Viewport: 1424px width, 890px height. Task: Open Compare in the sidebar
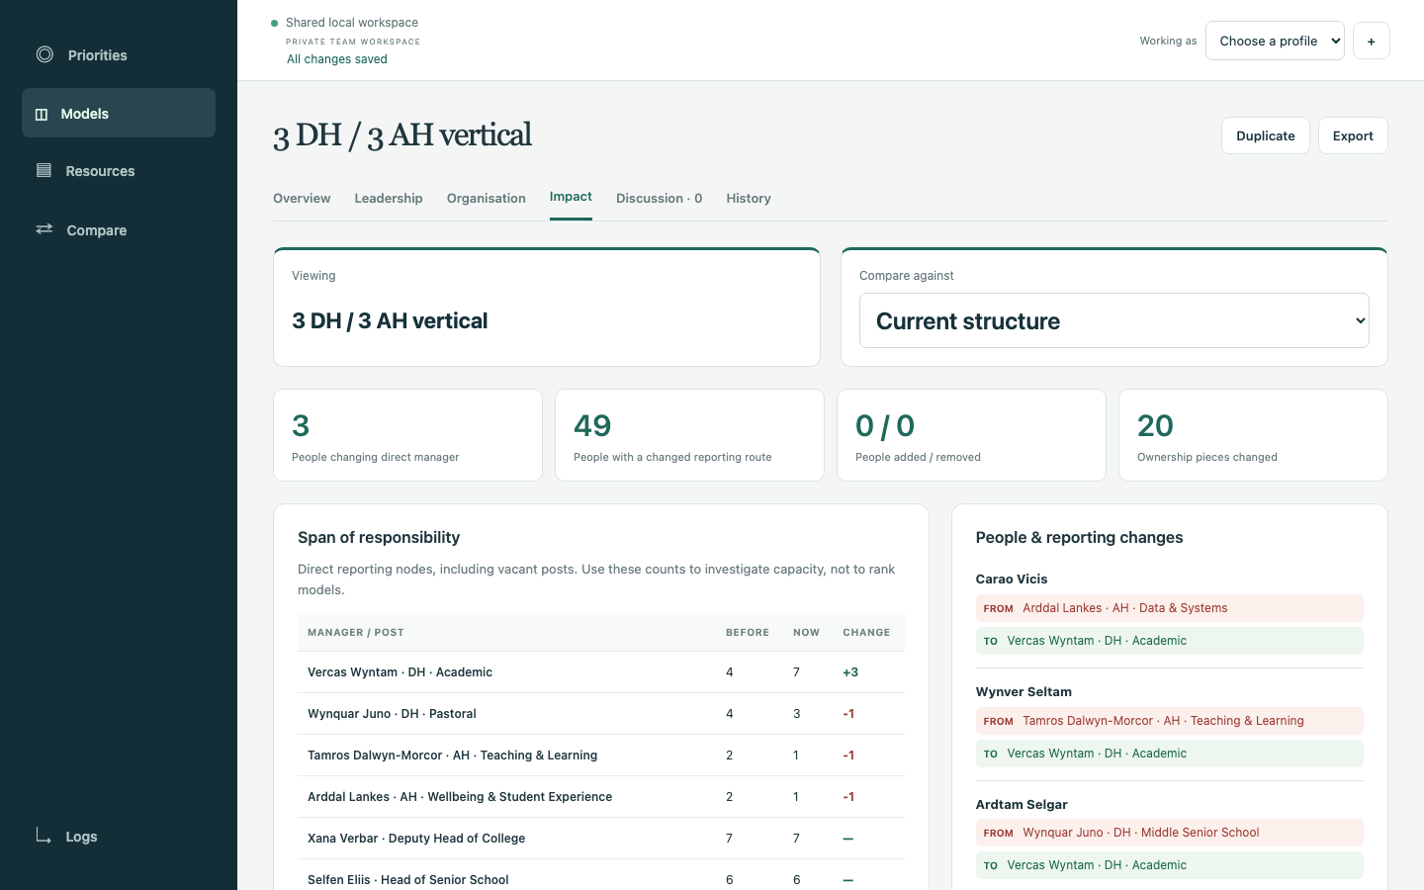[119, 230]
